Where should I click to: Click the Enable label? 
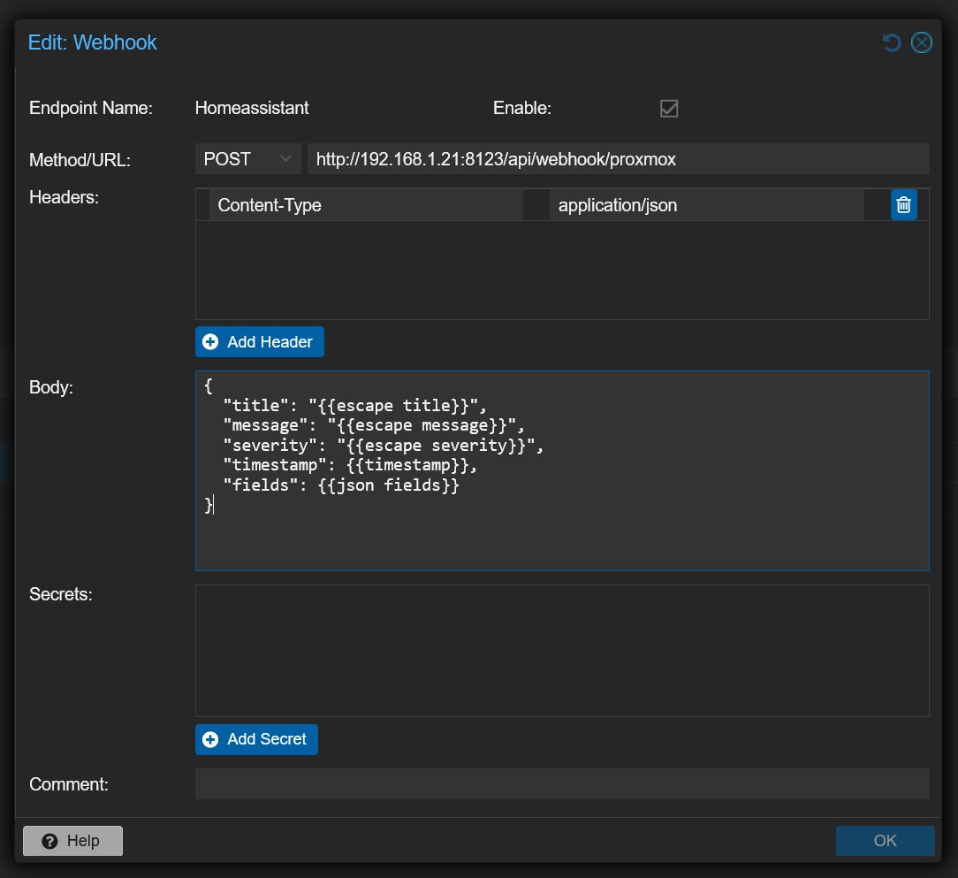[x=522, y=108]
